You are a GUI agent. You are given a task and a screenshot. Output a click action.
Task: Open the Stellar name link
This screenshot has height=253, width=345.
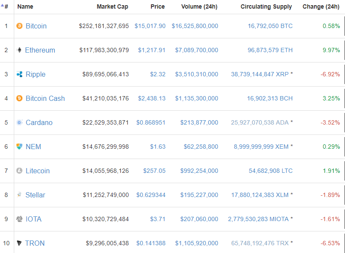tap(35, 195)
